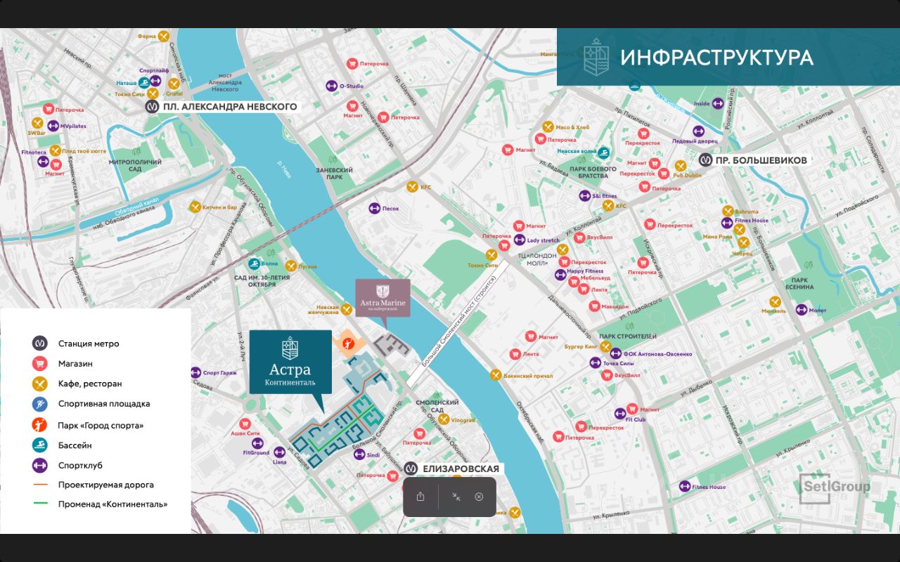The width and height of the screenshot is (900, 562).
Task: Click the Астра Континенталь label box
Action: click(290, 362)
